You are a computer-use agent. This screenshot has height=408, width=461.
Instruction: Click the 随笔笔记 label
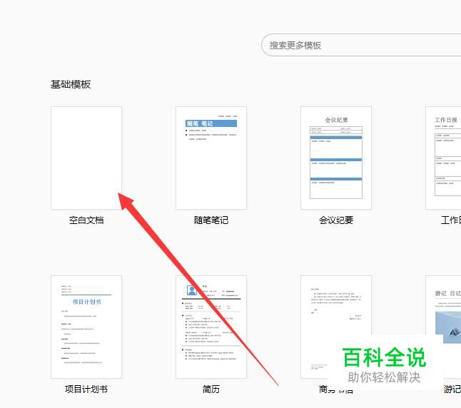tap(211, 220)
